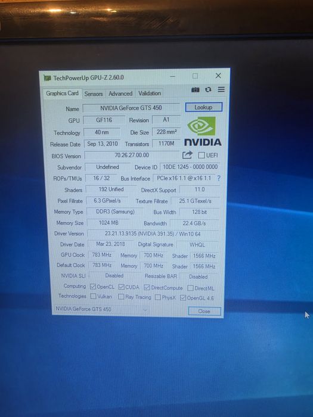
Task: Click the BIOS export share icon
Action: point(187,155)
